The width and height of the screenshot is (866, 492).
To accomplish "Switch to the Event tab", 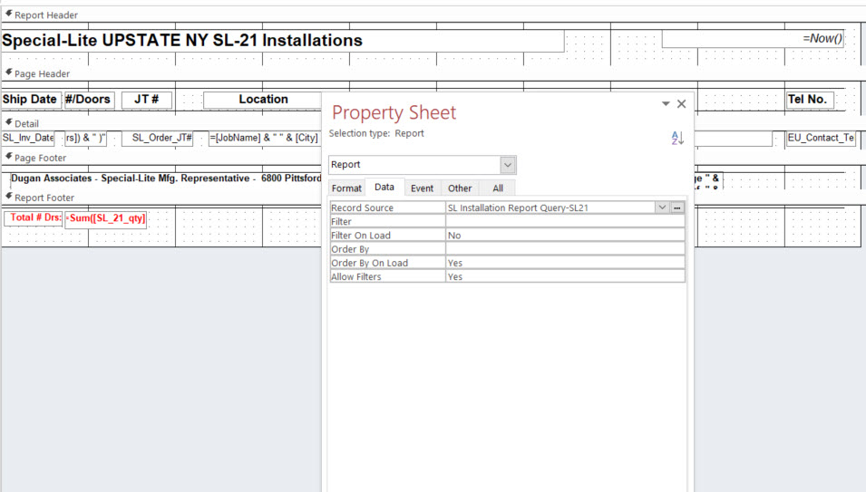I will [422, 188].
